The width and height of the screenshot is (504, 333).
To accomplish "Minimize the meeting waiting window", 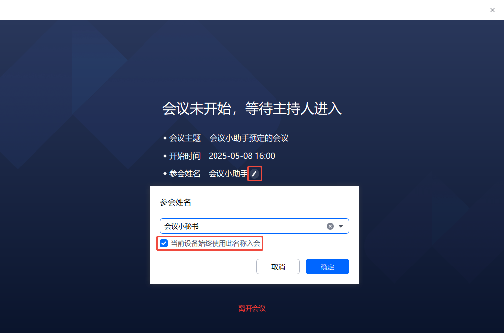I will coord(479,10).
